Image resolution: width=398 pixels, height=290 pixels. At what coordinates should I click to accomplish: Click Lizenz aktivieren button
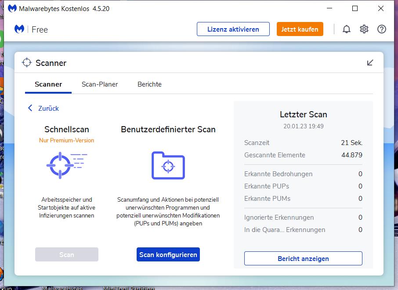click(x=233, y=29)
